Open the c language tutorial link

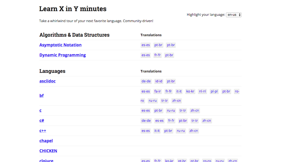coord(40,110)
